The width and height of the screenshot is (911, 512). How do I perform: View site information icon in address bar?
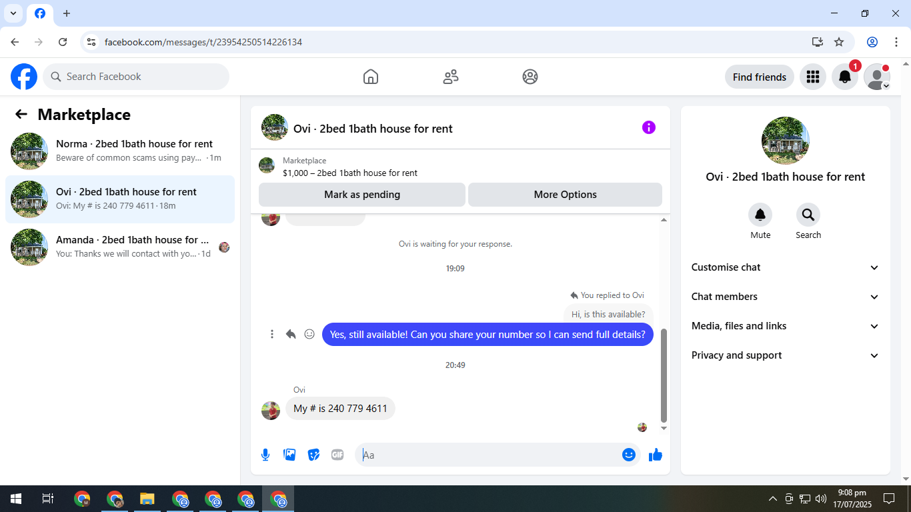[91, 42]
